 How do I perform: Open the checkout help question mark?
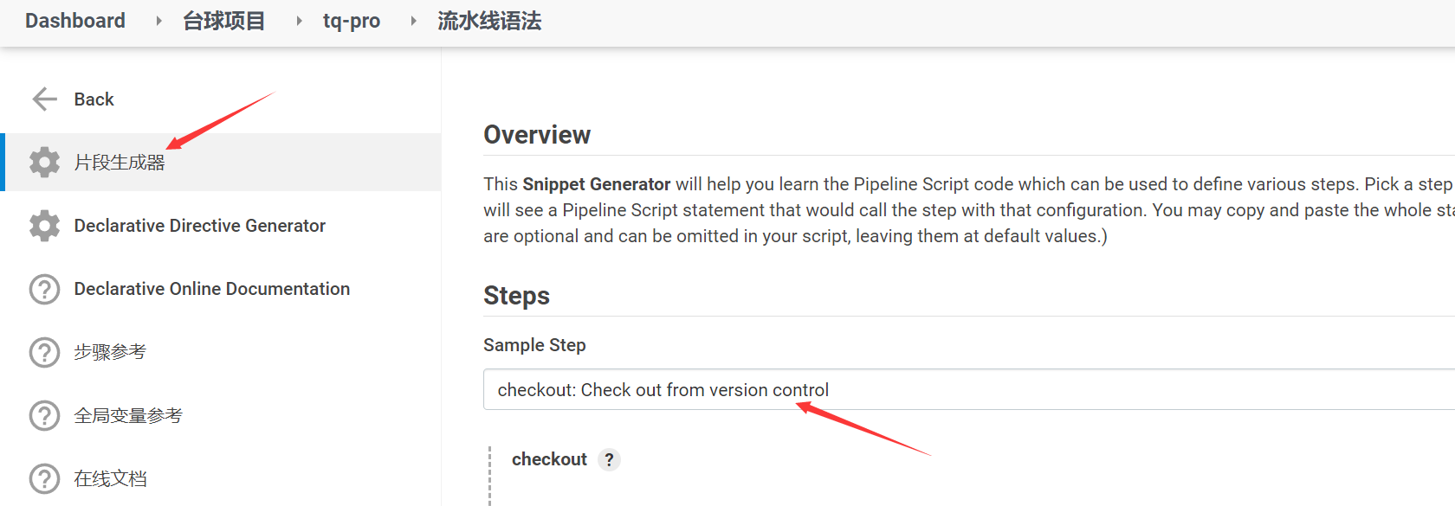click(x=610, y=459)
